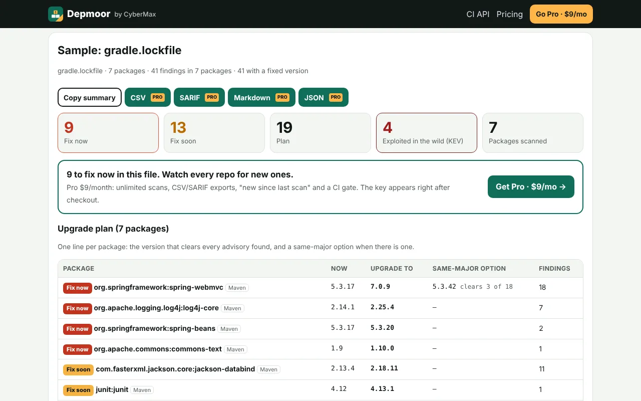Select the 9 Fix now summary card

point(108,133)
